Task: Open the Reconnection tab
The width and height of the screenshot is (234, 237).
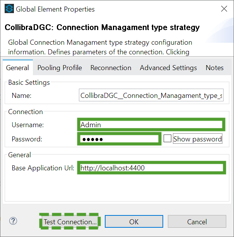Action: pyautogui.click(x=111, y=67)
